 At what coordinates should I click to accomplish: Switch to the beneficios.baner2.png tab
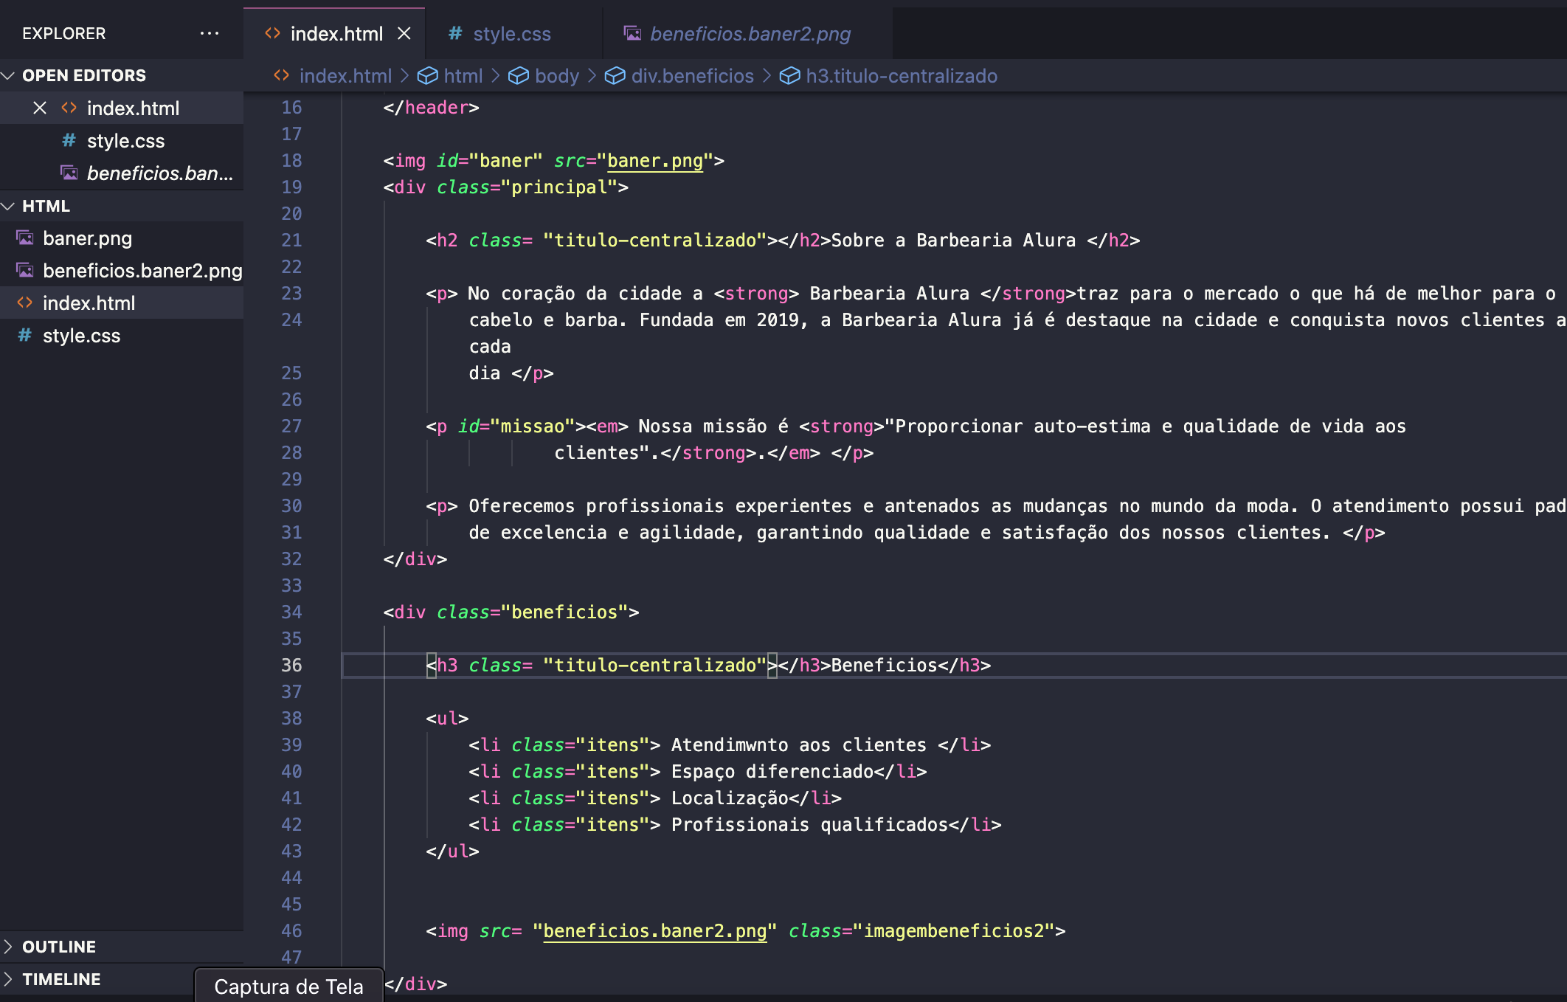point(750,34)
